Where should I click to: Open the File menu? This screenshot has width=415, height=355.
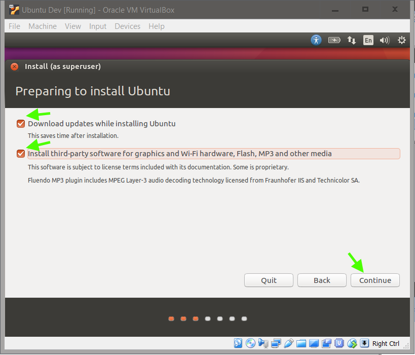pyautogui.click(x=14, y=26)
